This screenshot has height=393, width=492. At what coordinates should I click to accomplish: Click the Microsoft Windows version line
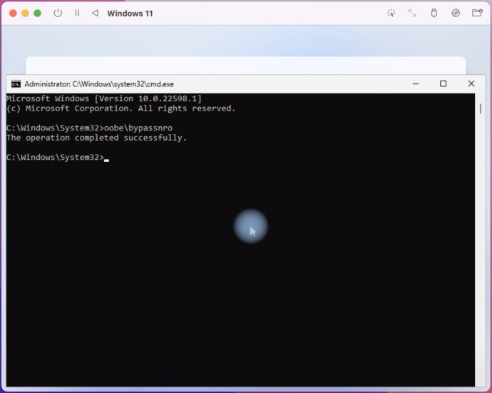coord(104,98)
